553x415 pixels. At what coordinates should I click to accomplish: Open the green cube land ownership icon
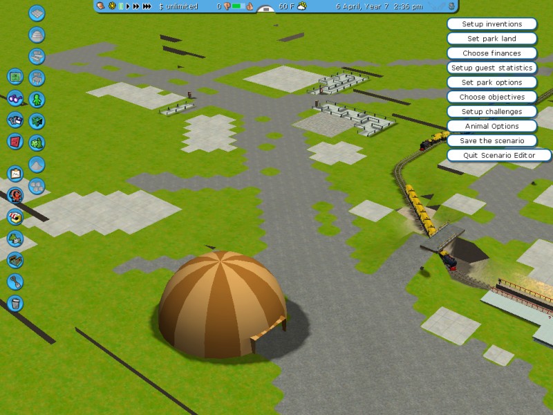37,122
